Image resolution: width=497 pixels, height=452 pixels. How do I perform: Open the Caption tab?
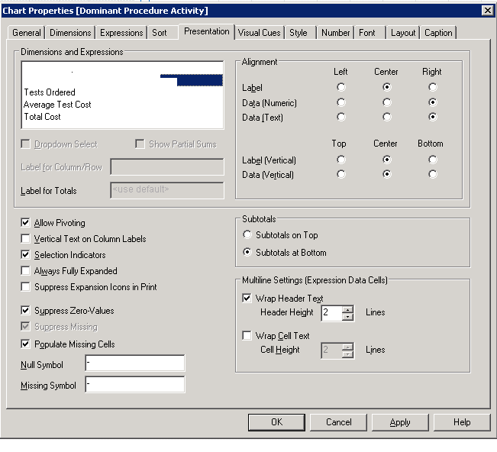click(438, 33)
